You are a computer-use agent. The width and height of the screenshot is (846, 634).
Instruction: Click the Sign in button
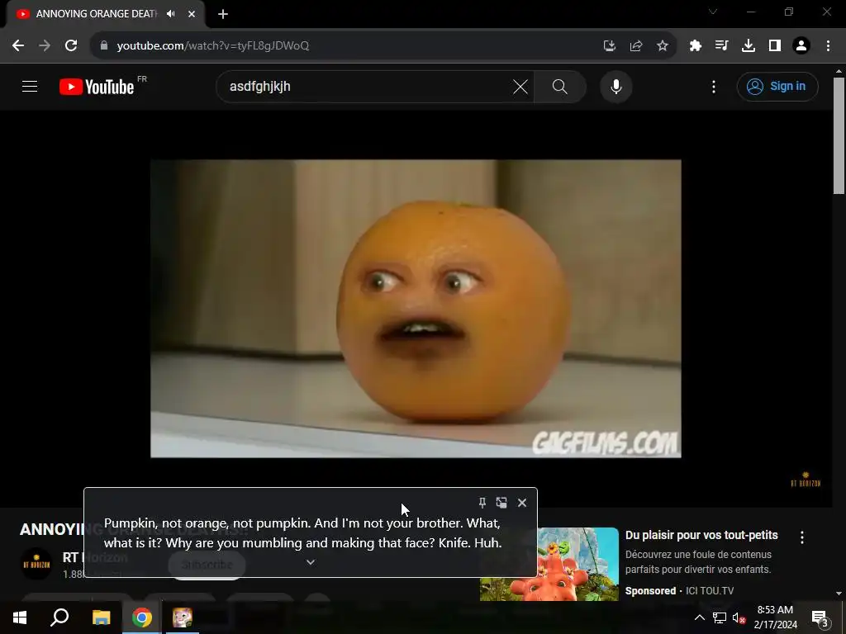777,86
